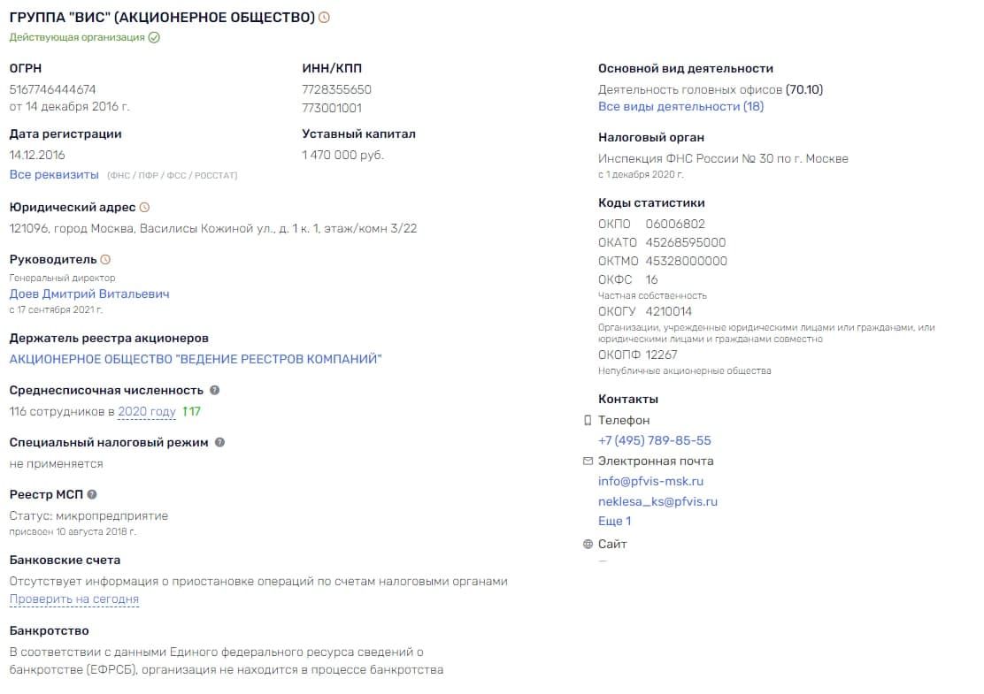Click the history clock icon beside the company name

pos(325,18)
